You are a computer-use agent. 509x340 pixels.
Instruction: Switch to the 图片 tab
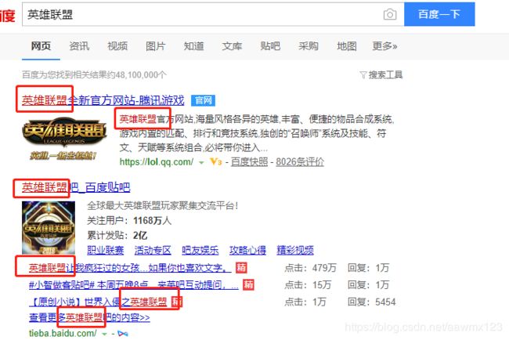(x=156, y=46)
